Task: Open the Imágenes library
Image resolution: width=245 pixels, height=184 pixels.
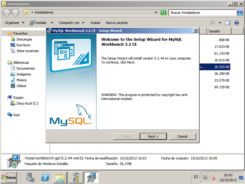Action: tap(24, 74)
